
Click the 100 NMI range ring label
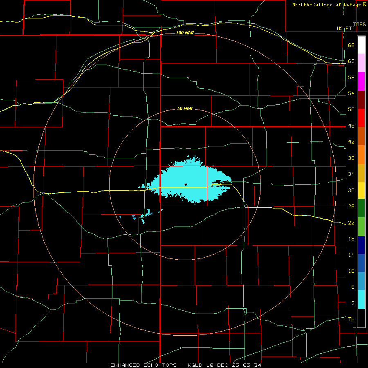coord(185,33)
